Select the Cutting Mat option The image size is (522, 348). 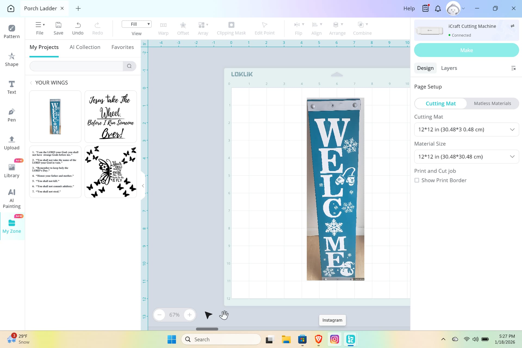tap(440, 103)
